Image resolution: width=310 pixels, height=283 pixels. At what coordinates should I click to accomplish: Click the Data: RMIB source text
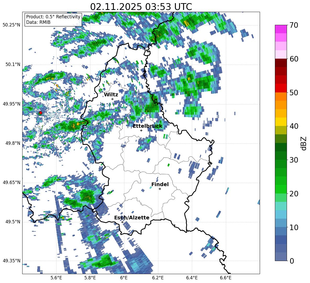pos(38,22)
